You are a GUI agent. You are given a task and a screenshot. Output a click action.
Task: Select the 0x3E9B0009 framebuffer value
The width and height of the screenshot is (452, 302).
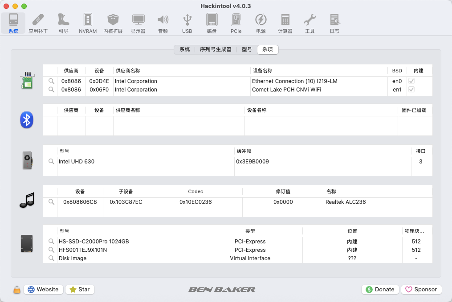click(x=252, y=161)
